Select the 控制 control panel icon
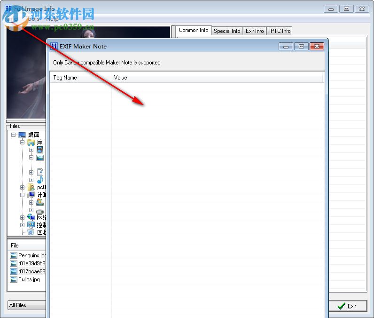The width and height of the screenshot is (374, 318). (31, 225)
